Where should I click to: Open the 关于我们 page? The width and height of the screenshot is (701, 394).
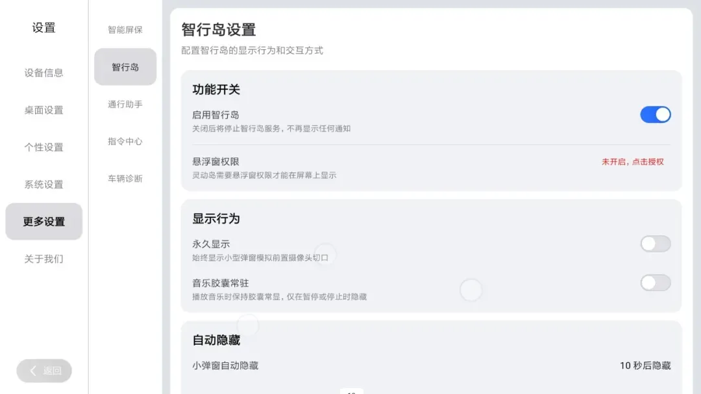point(43,259)
